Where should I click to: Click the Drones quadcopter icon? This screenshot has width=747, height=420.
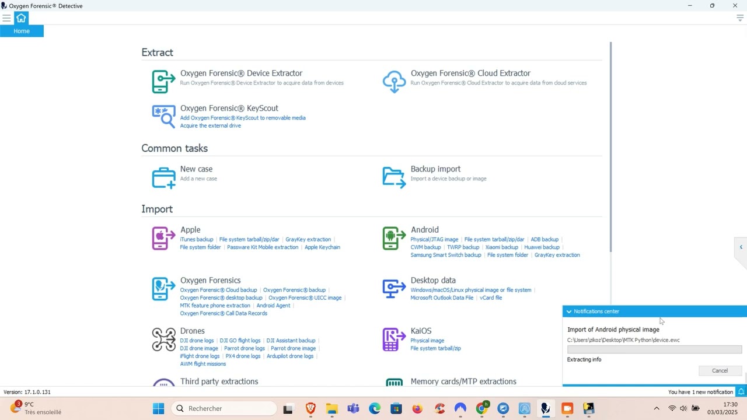[x=163, y=339]
